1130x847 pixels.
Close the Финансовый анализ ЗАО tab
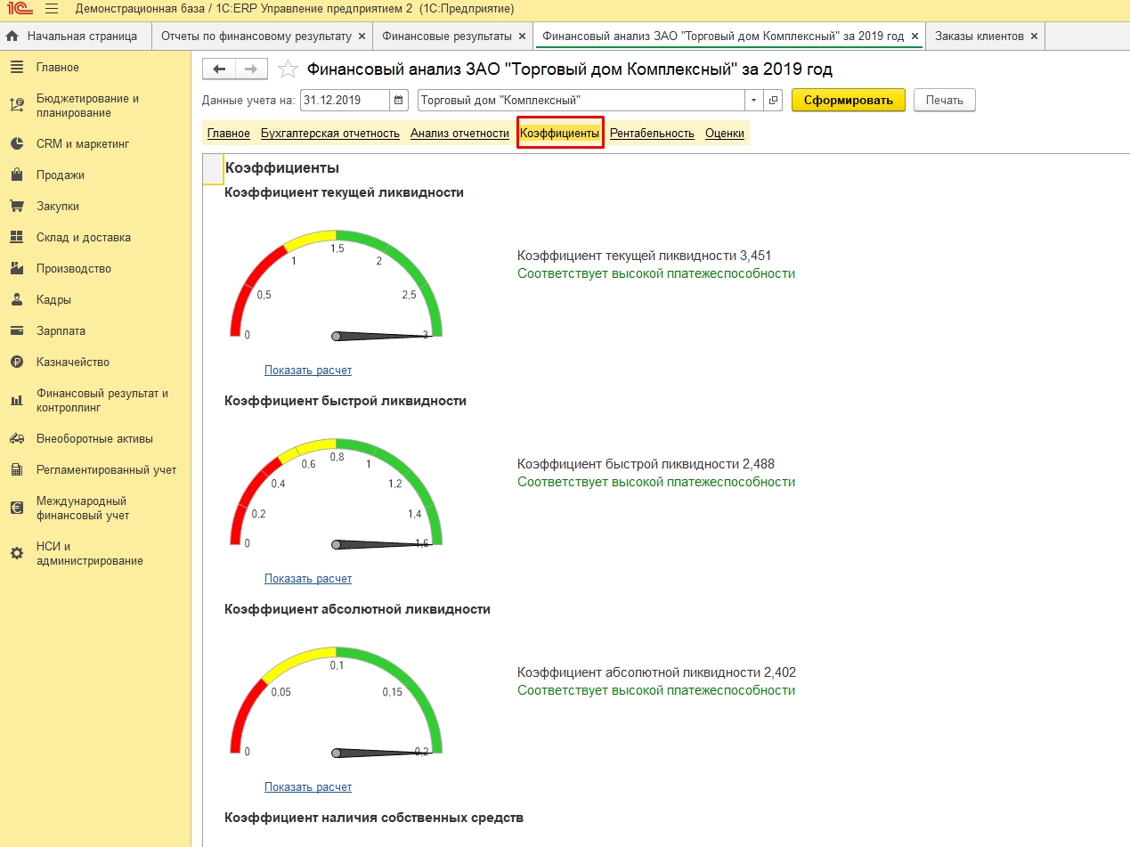(915, 37)
